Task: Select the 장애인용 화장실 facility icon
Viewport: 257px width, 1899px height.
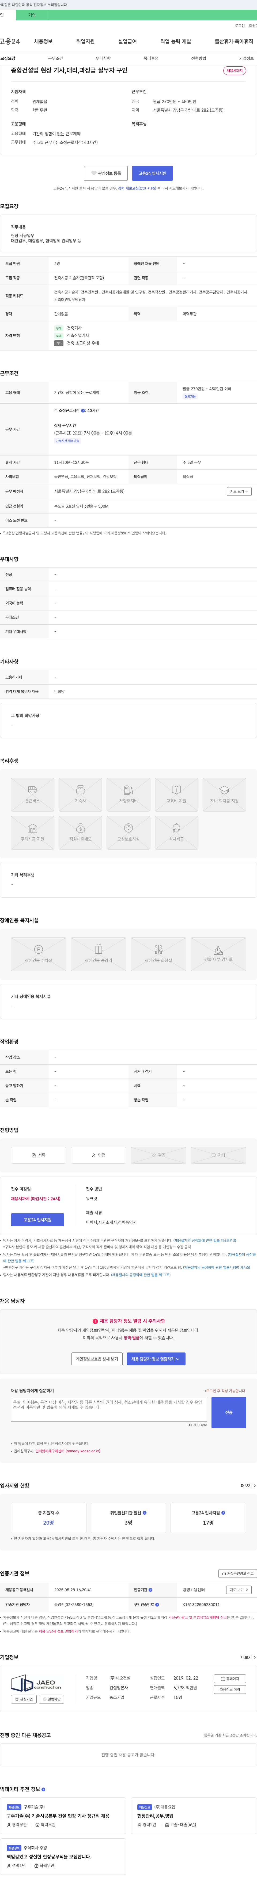Action: 158,954
